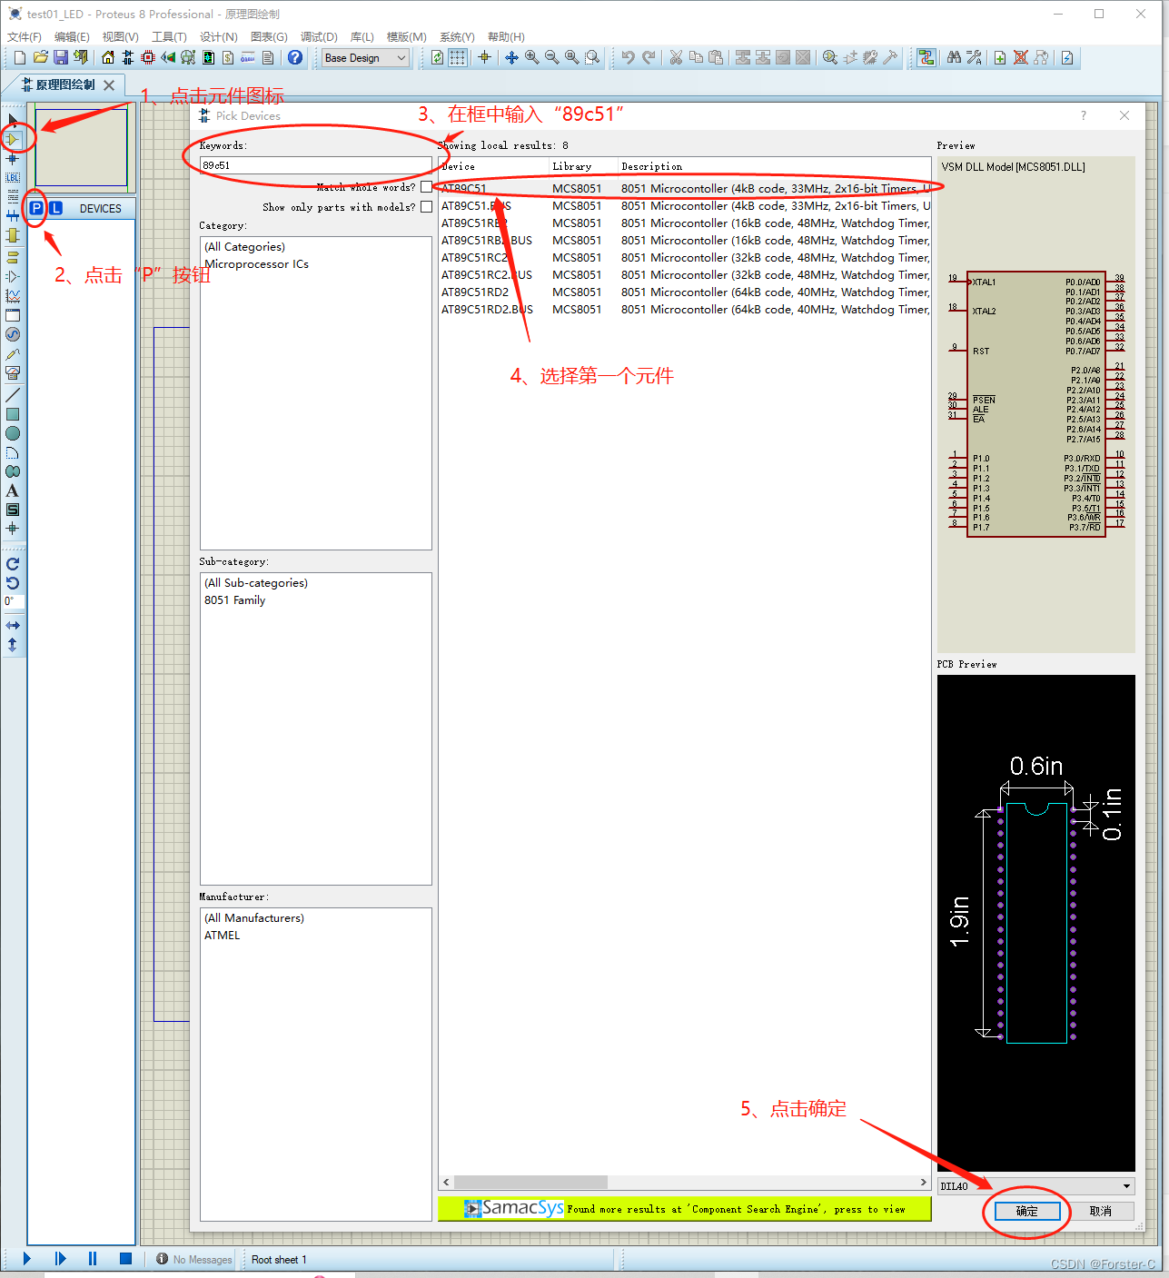
Task: Click the Pick Devices help question button
Action: click(1083, 115)
